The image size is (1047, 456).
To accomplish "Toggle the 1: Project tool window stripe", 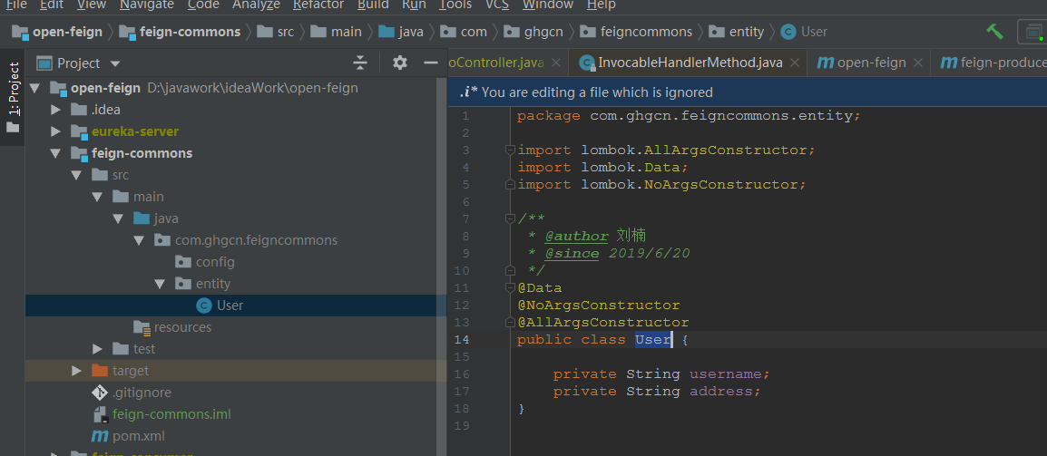I will [13, 97].
